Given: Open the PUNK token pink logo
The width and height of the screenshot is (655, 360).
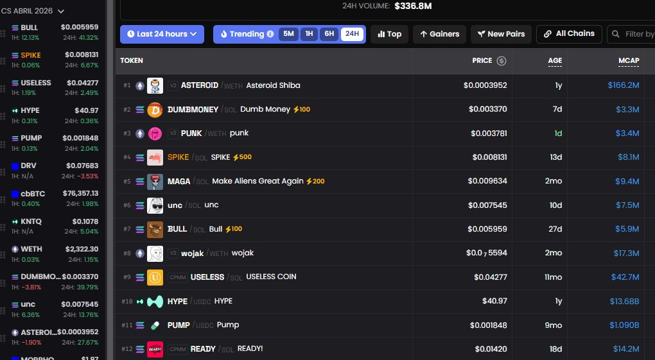Looking at the screenshot, I should click(x=155, y=133).
